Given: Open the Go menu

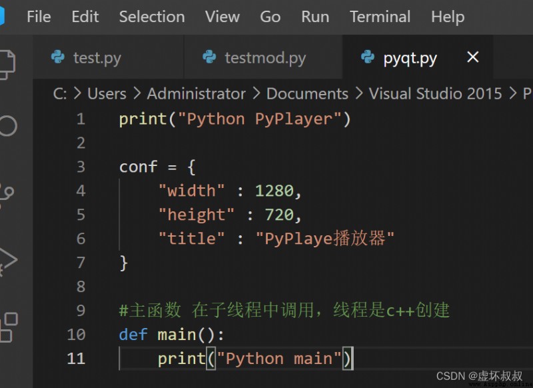Looking at the screenshot, I should coord(270,17).
